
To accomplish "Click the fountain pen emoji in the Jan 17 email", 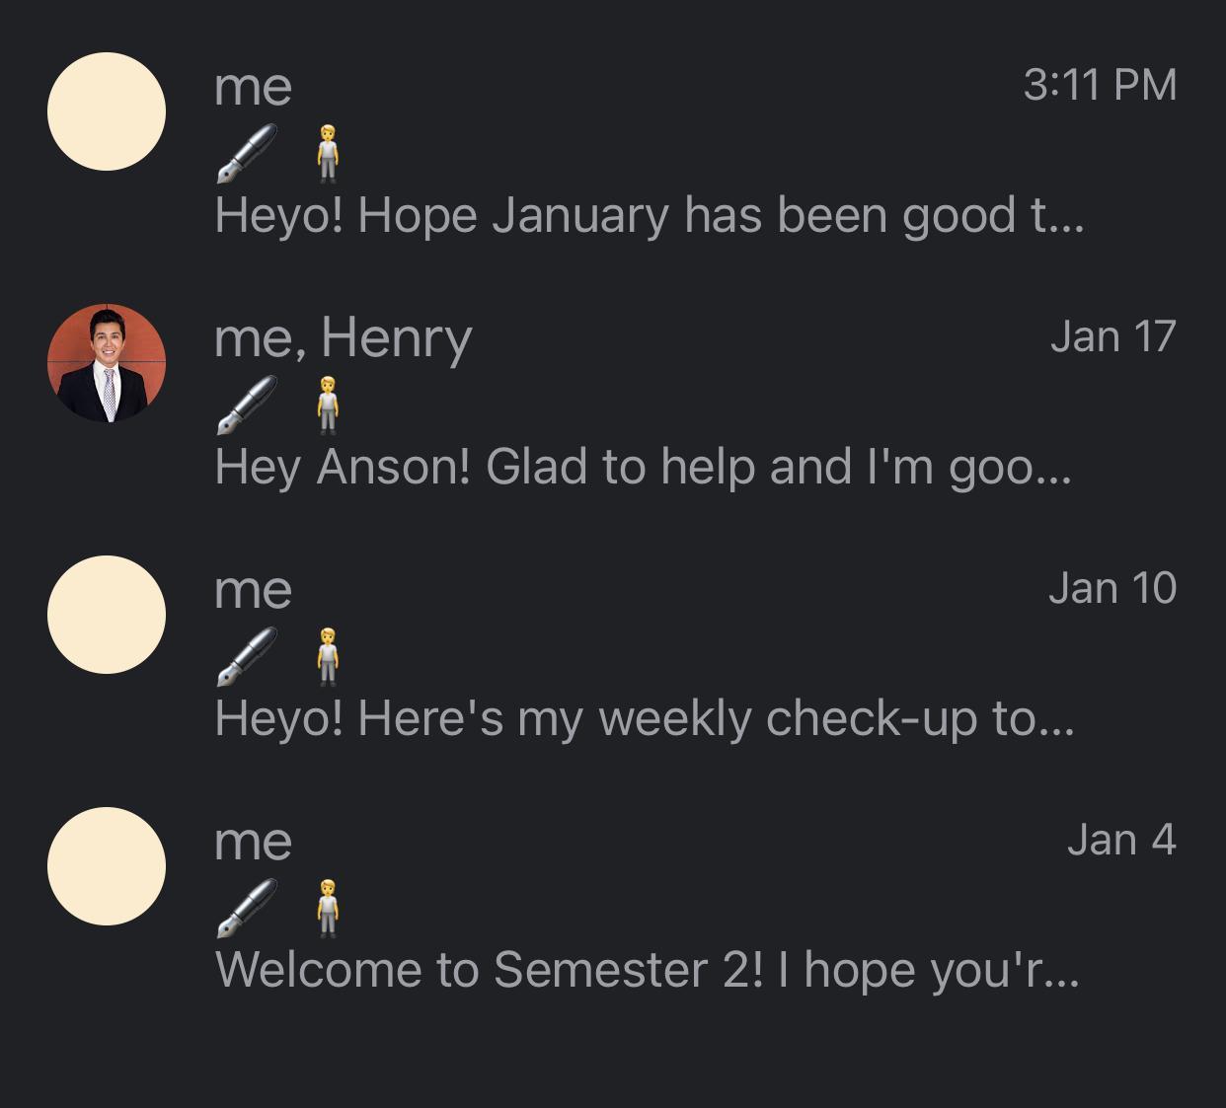I will point(247,406).
